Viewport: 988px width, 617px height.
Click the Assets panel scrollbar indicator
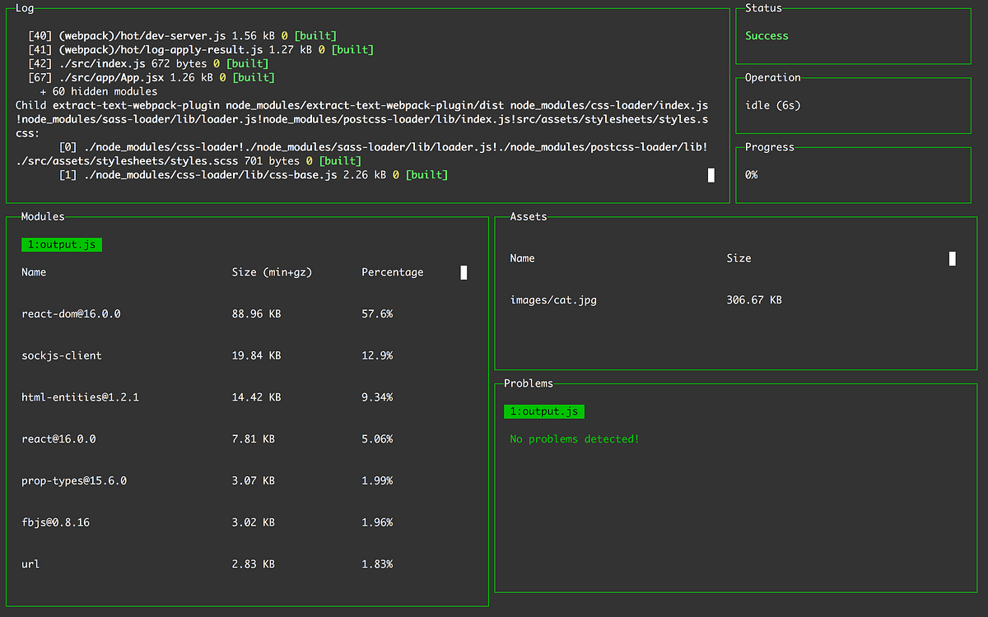pos(952,258)
